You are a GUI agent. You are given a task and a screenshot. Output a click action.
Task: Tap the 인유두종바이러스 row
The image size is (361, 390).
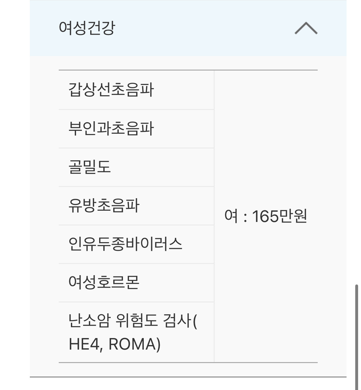coord(125,244)
